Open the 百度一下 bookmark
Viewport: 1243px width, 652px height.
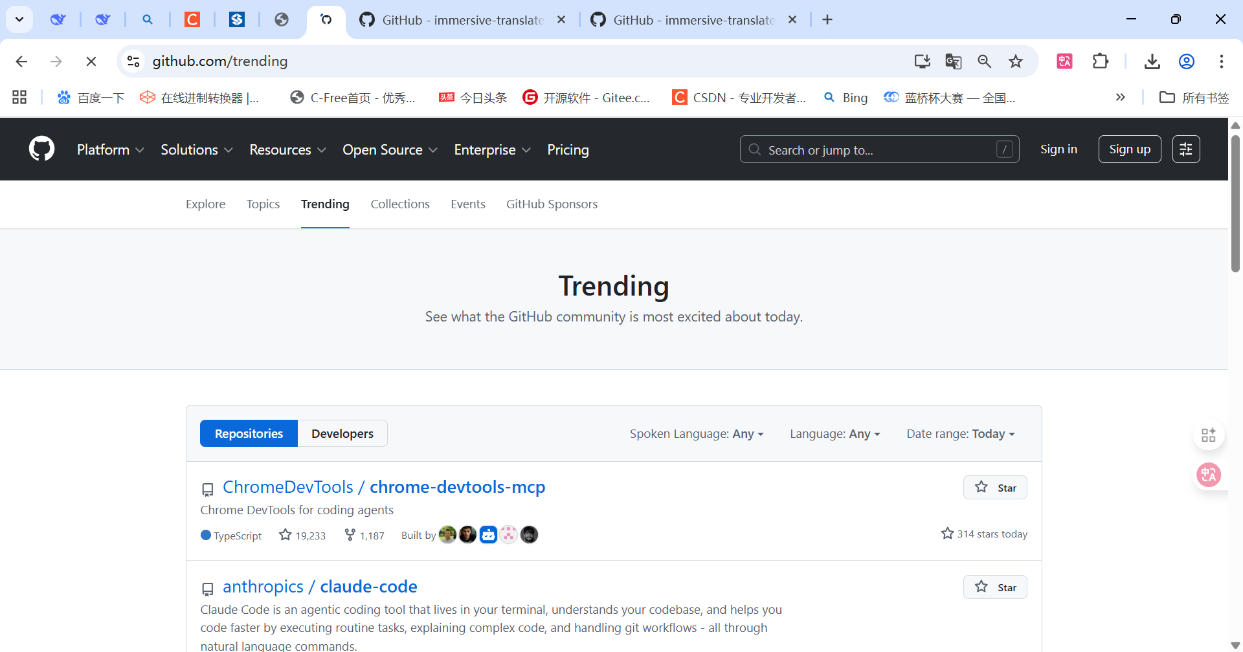[x=91, y=98]
